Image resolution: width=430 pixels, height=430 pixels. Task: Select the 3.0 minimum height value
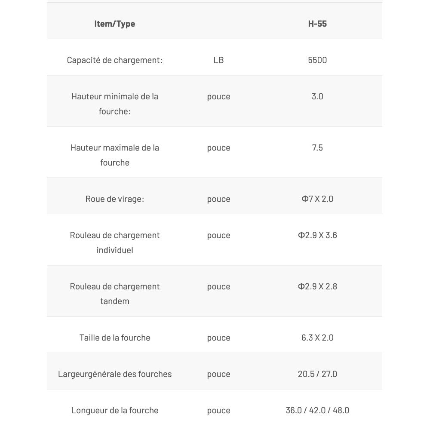317,96
